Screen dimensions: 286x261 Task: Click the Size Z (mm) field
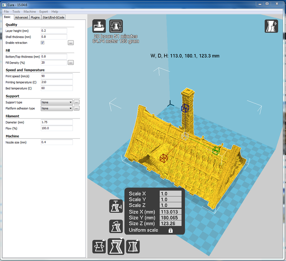171,223
